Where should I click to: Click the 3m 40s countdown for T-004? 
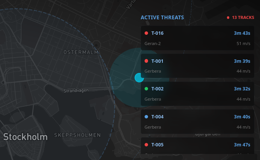pyautogui.click(x=242, y=117)
